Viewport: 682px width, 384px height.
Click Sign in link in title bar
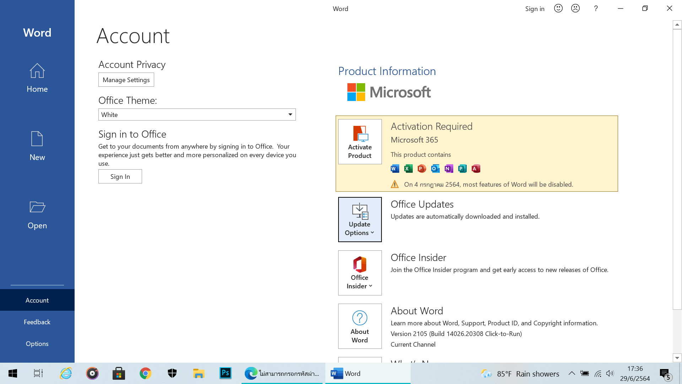click(x=535, y=9)
